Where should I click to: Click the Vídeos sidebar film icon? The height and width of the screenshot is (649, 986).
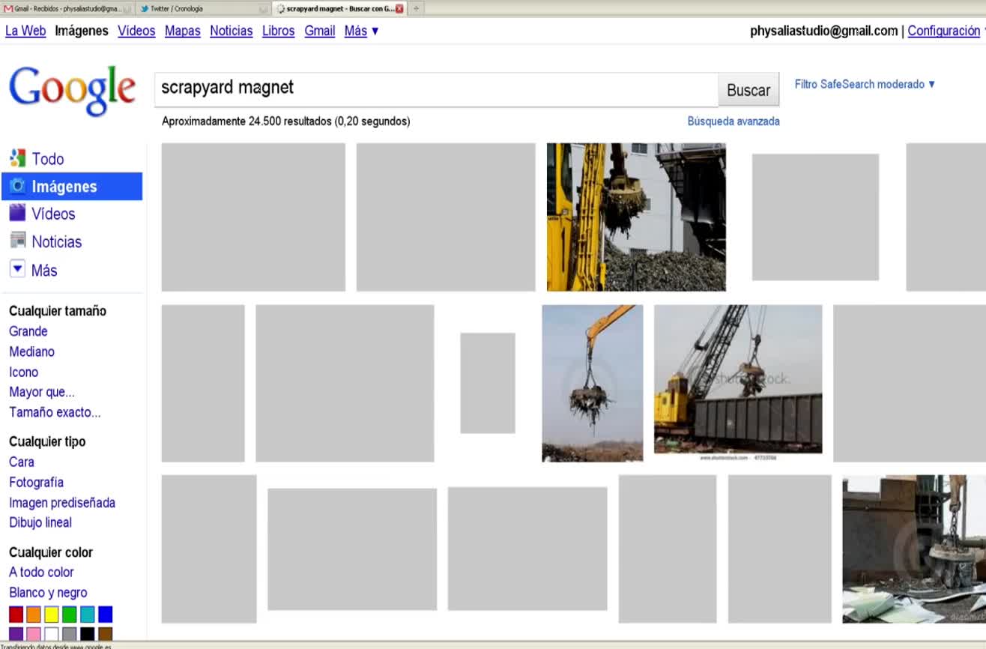click(17, 214)
